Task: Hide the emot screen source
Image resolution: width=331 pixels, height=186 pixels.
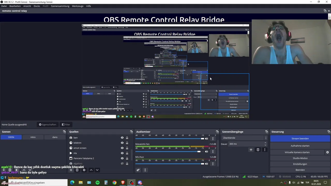Action: point(122,148)
